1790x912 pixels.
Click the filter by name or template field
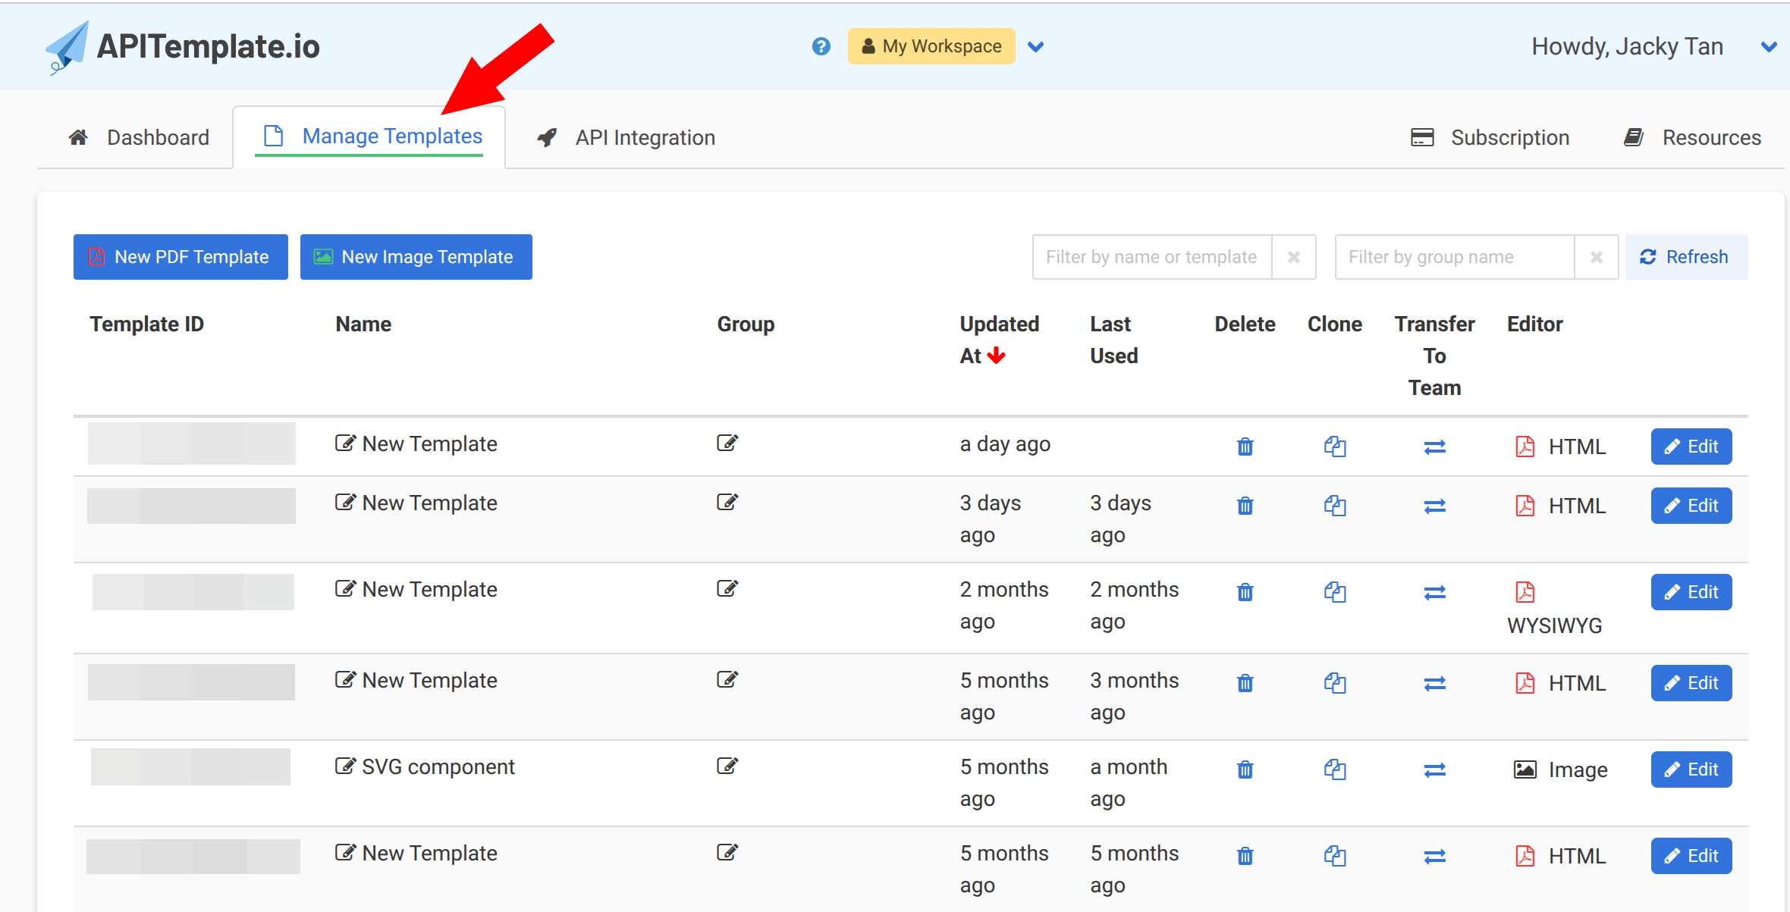(1150, 256)
